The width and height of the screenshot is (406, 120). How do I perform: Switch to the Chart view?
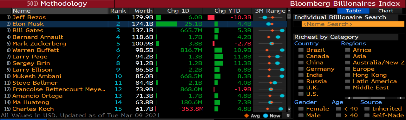386,10
